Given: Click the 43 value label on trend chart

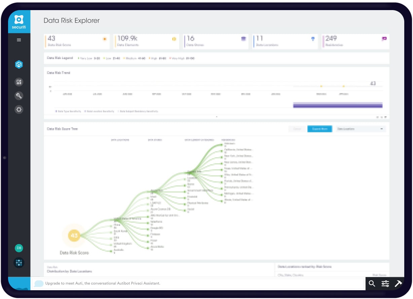Looking at the screenshot, I should click(x=373, y=83).
